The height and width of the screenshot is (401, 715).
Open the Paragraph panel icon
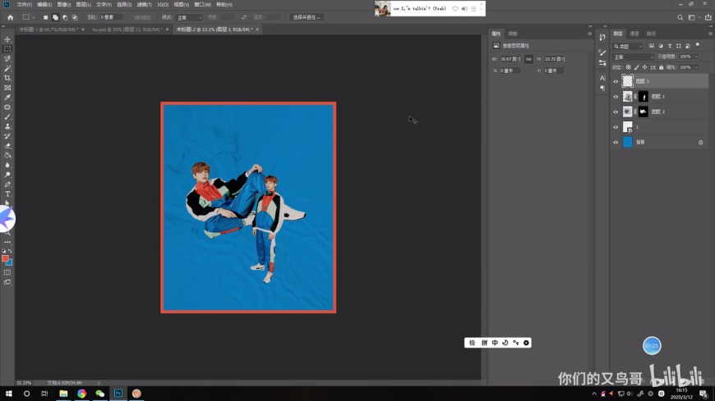pyautogui.click(x=602, y=88)
